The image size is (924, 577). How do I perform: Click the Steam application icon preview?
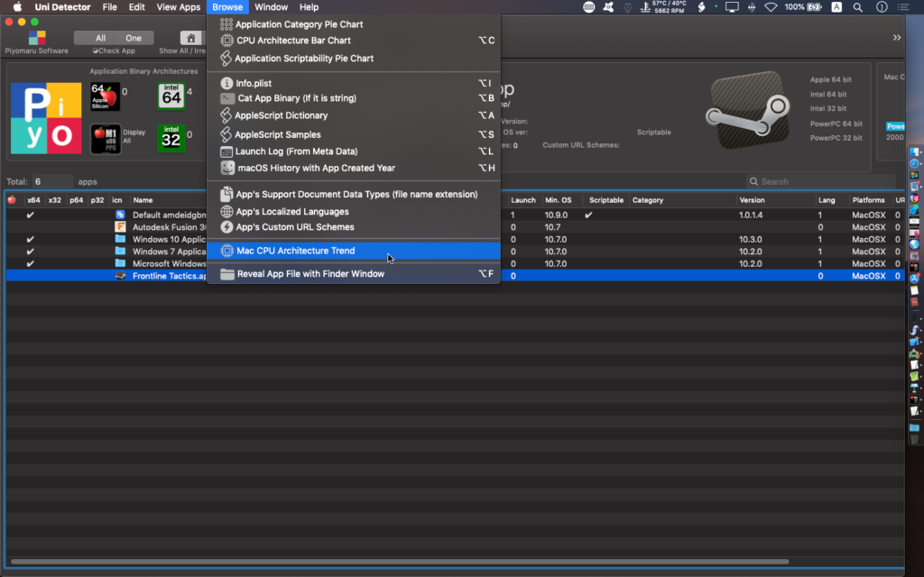coord(748,110)
